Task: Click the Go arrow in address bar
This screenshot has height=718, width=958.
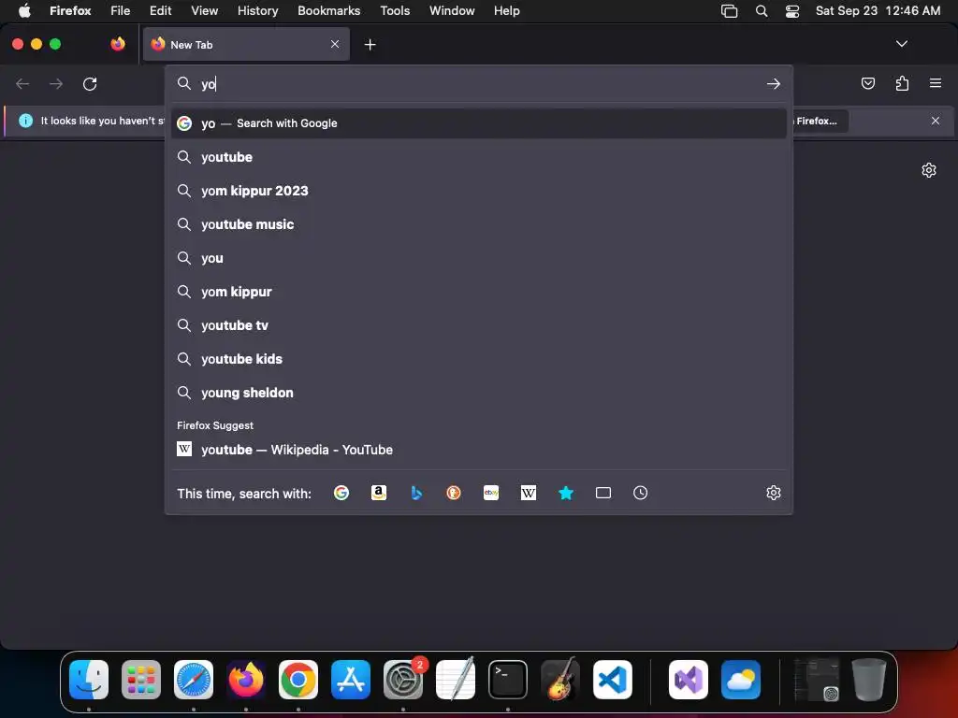Action: 774,83
